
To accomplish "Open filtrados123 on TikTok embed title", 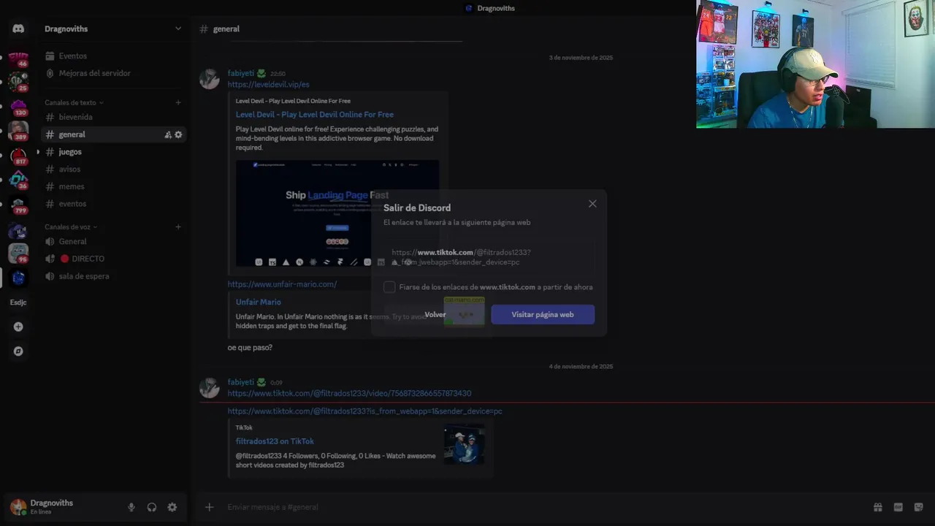I will [x=275, y=441].
